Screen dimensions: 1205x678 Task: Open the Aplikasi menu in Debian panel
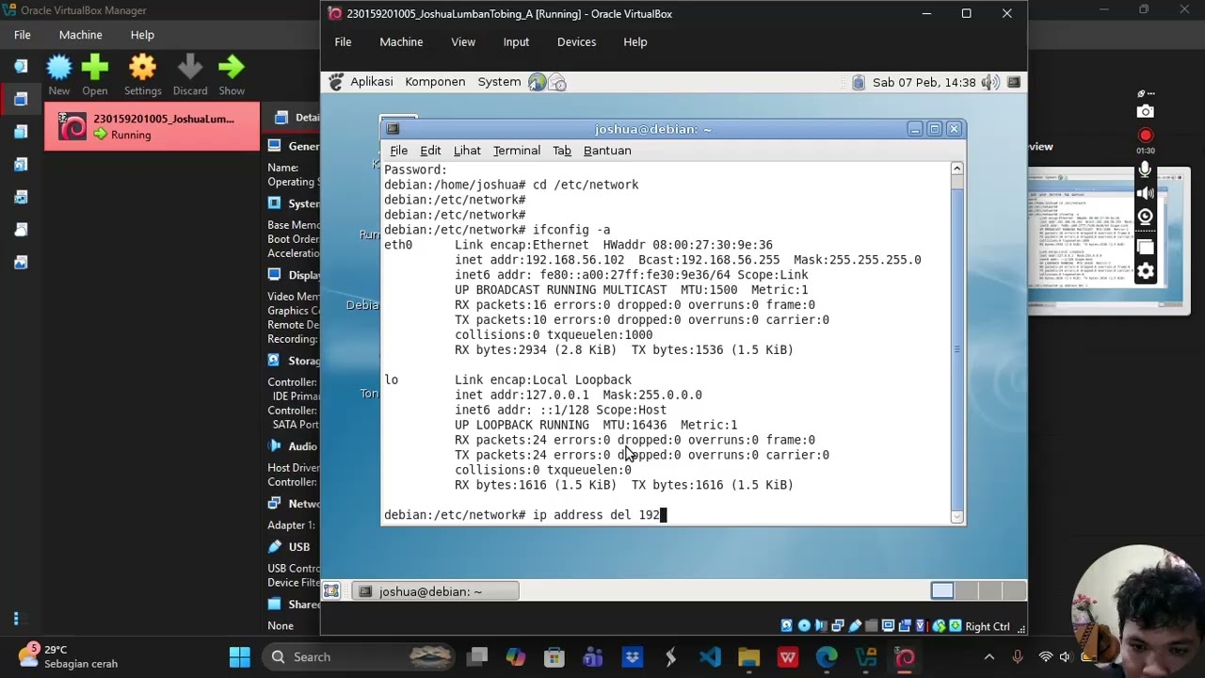[372, 82]
